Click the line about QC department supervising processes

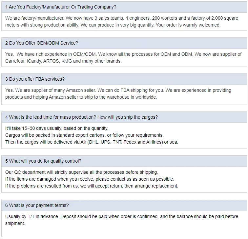(x=82, y=172)
